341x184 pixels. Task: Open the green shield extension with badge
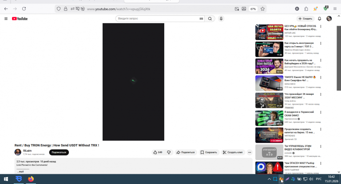(x=325, y=9)
